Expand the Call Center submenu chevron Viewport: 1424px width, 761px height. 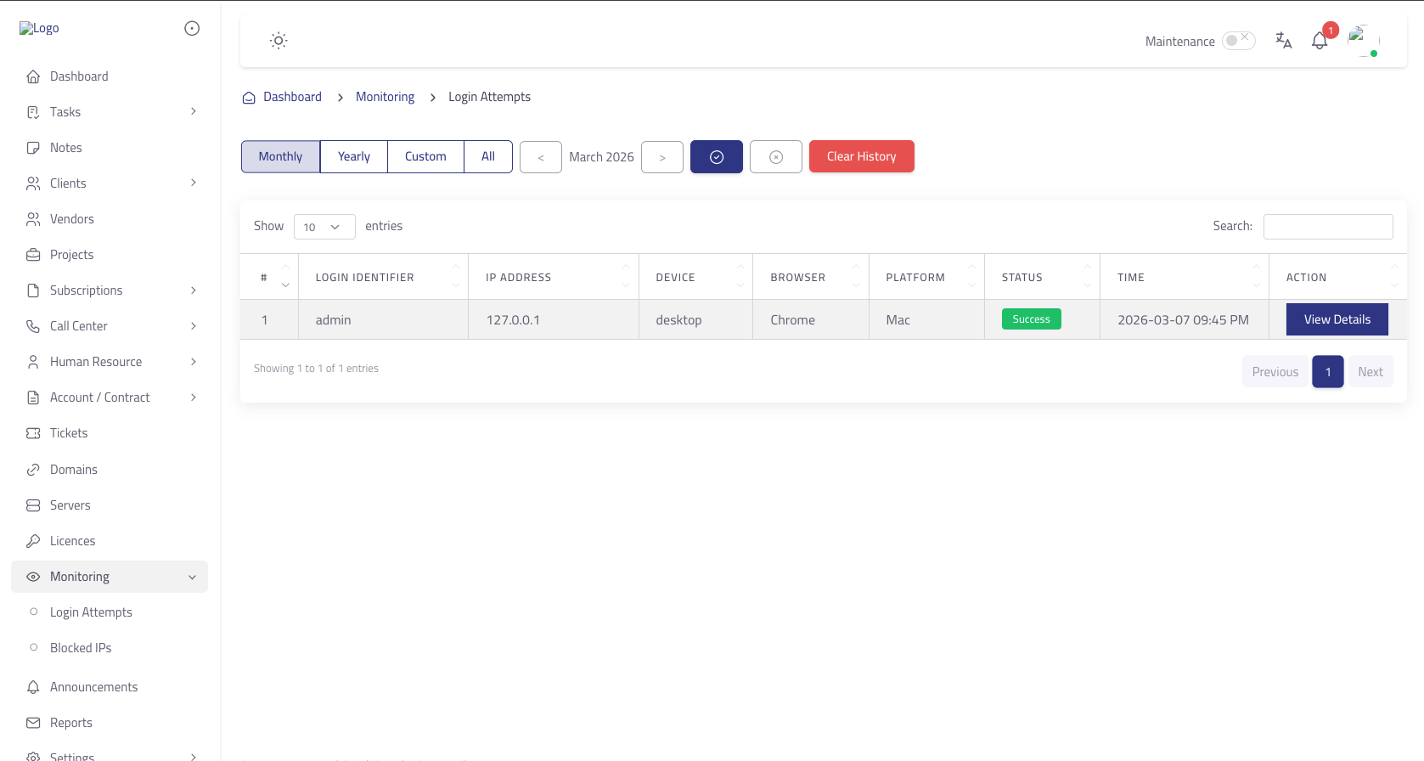pos(194,326)
